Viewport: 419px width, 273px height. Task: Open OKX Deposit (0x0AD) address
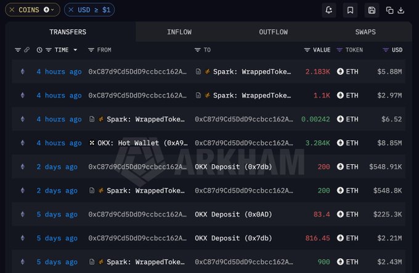coord(234,215)
